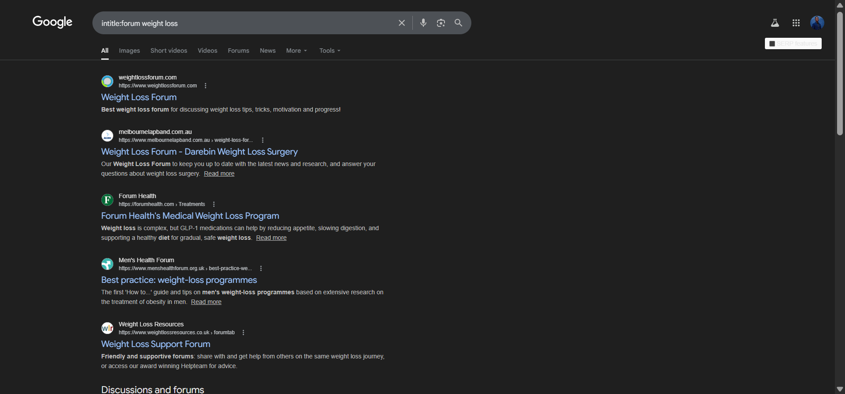Viewport: 845px width, 394px height.
Task: Click Read more under Forum Health result
Action: tap(271, 238)
